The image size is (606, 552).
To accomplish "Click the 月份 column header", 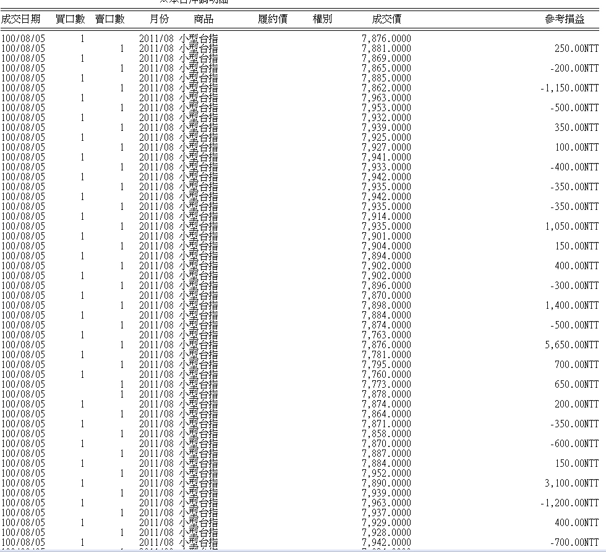I will (x=160, y=19).
